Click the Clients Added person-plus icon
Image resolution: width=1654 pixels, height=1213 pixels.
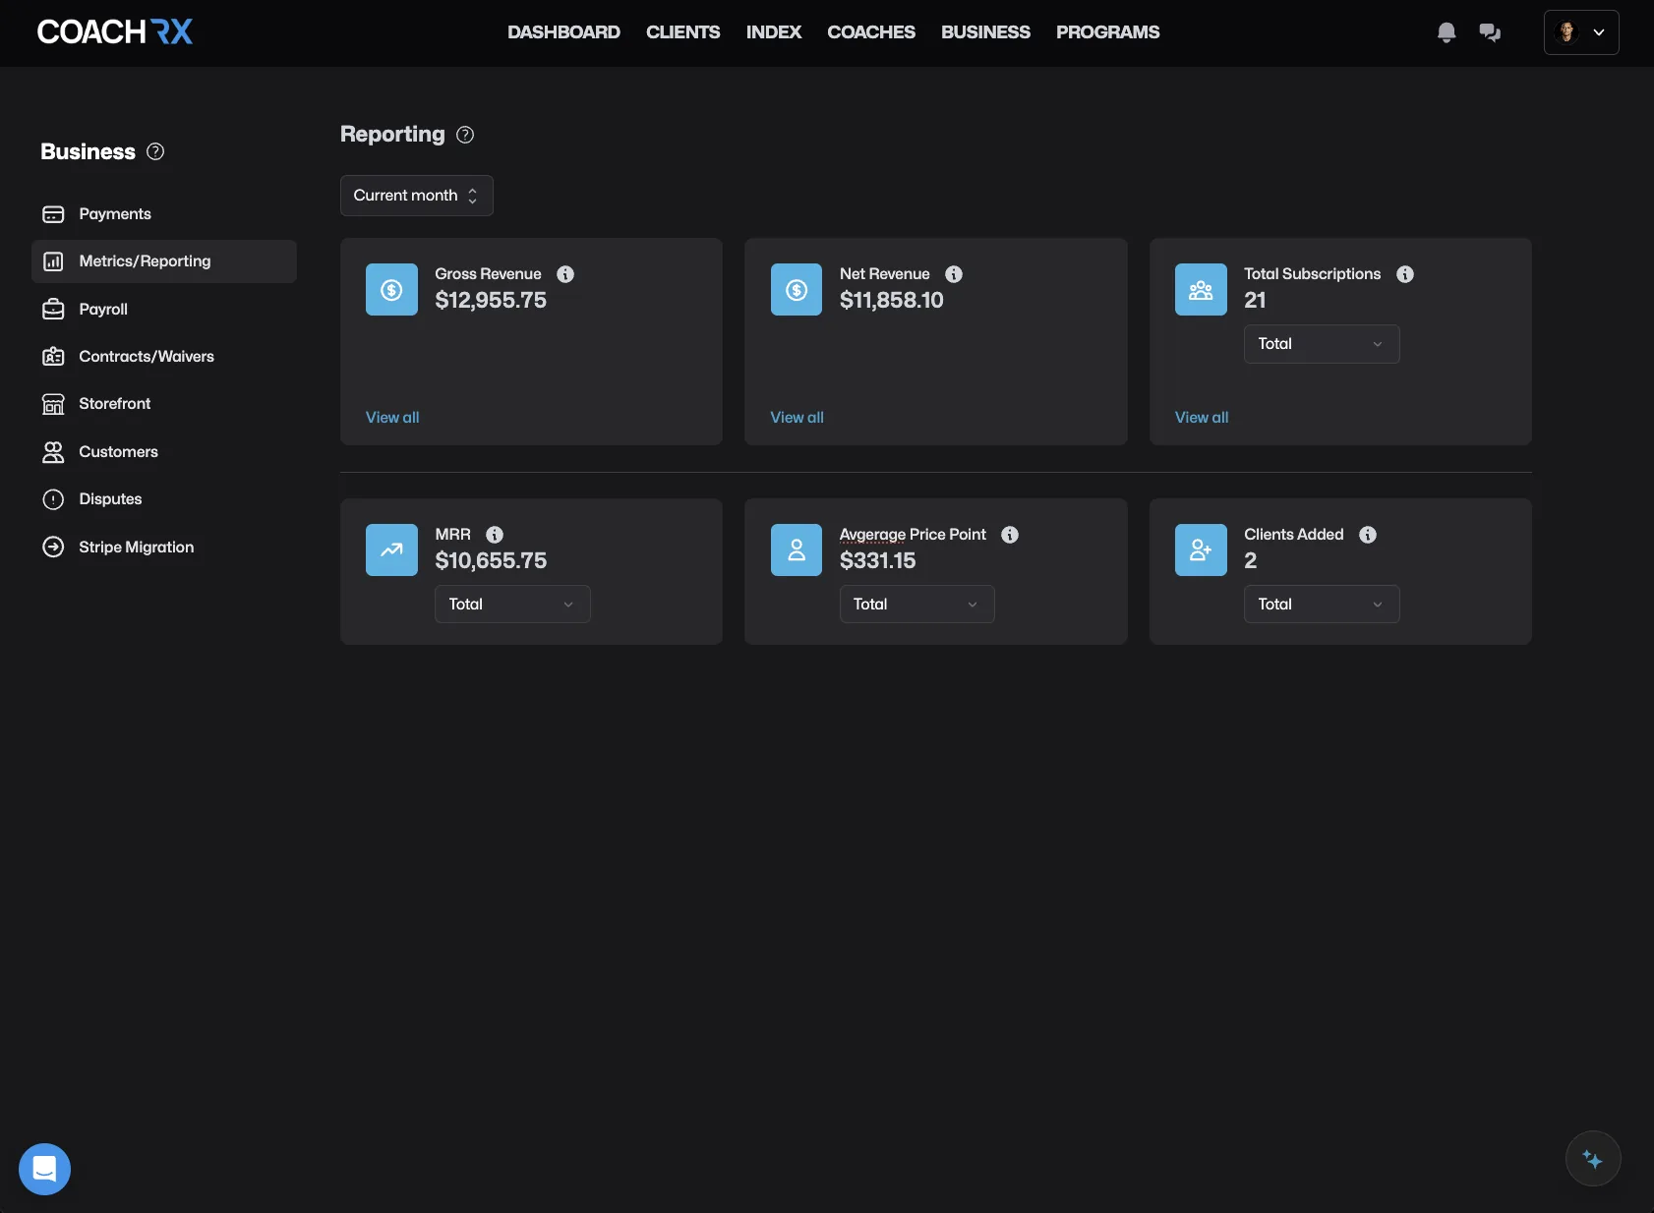click(x=1201, y=550)
